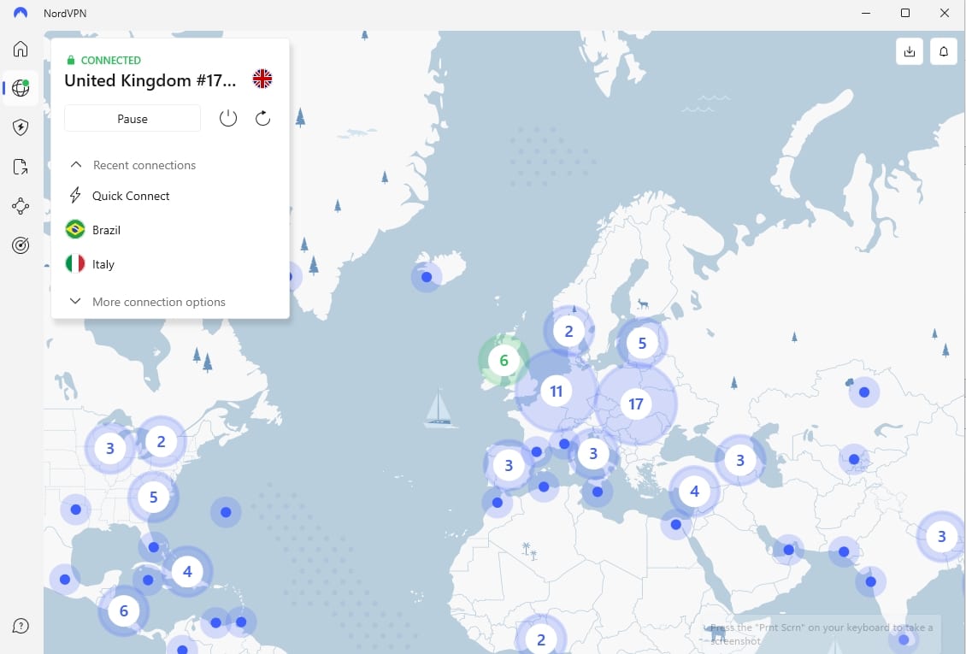Click the Iceland server dot
The height and width of the screenshot is (654, 966).
pos(427,277)
